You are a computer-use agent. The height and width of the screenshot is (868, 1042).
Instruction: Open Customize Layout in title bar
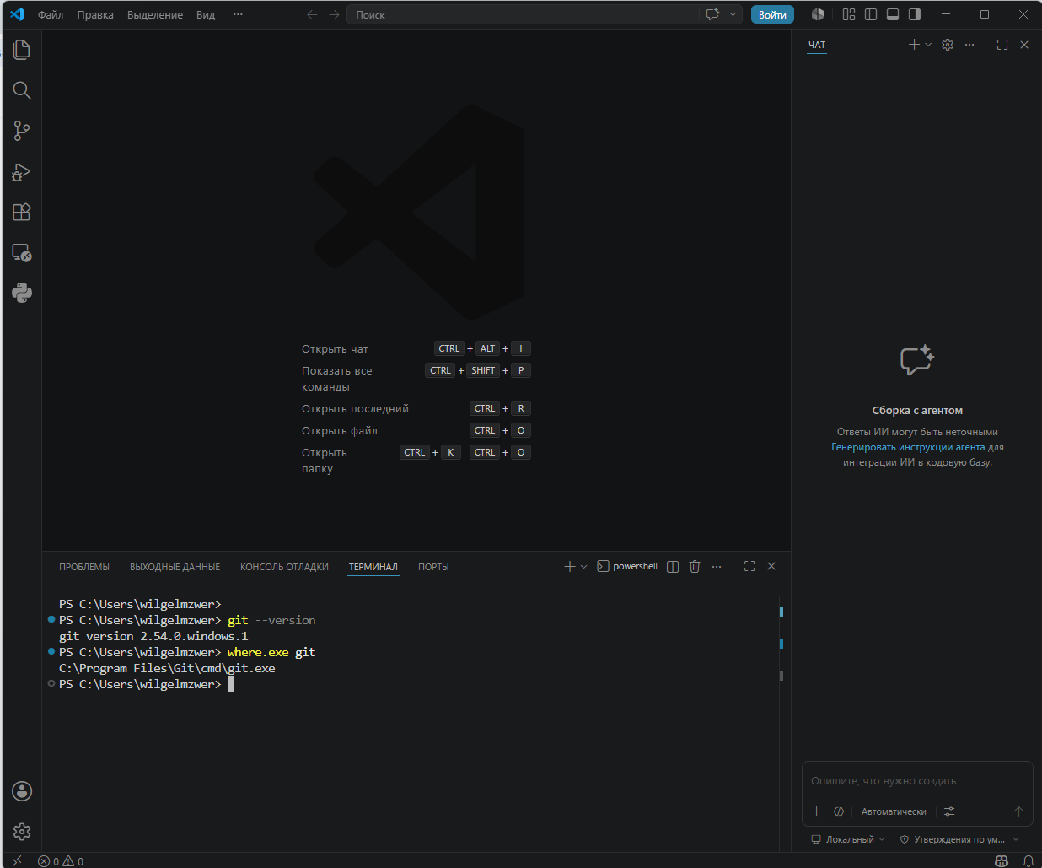pyautogui.click(x=849, y=14)
